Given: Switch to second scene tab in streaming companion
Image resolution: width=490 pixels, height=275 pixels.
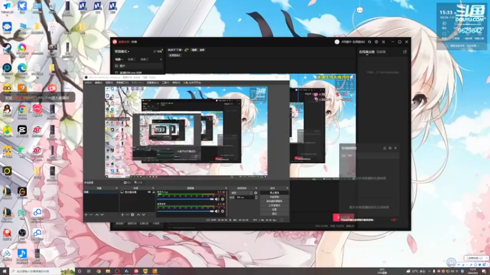Looking at the screenshot, I should [132, 59].
